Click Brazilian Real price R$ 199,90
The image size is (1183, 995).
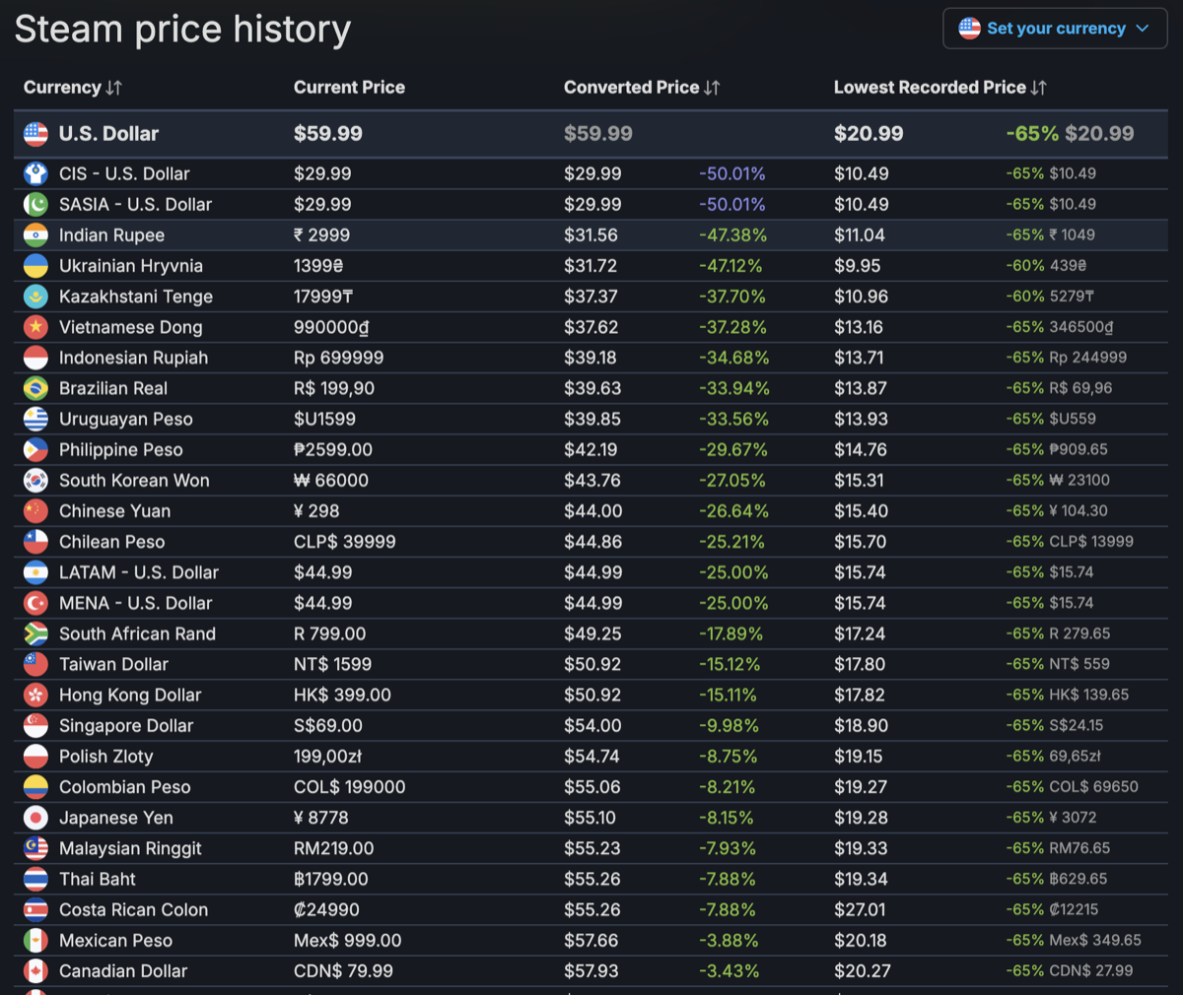click(334, 388)
